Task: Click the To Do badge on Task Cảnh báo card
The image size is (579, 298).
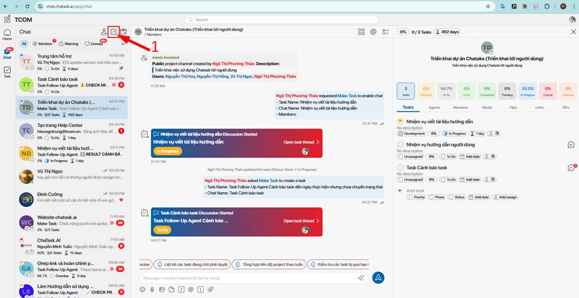Action: click(162, 230)
